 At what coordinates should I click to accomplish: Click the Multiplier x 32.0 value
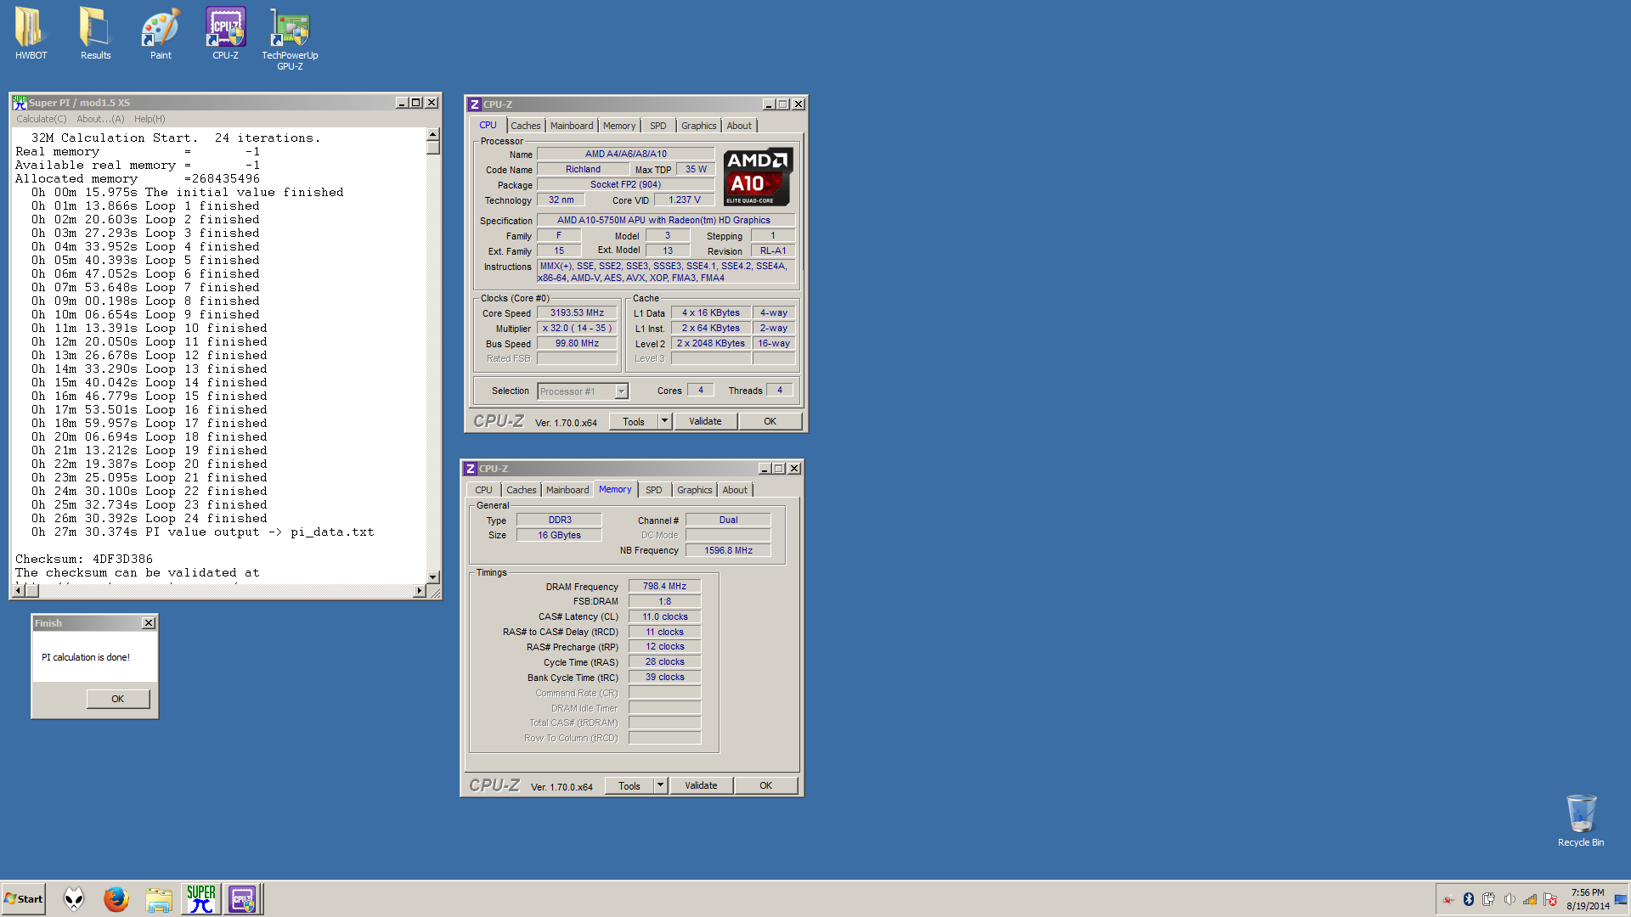pyautogui.click(x=577, y=329)
